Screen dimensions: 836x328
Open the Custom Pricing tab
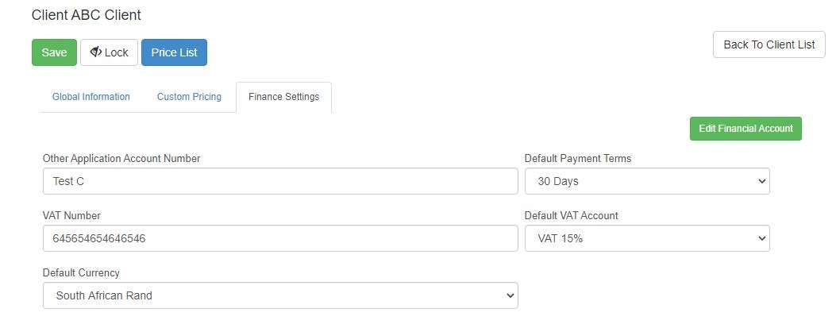pos(189,97)
